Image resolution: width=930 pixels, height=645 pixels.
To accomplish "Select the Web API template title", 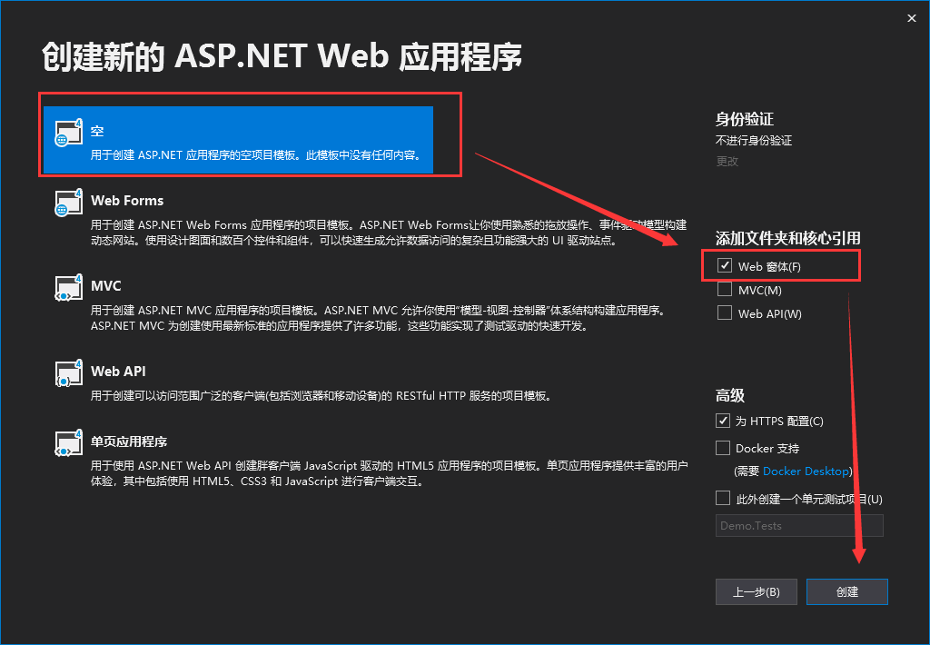I will click(118, 372).
